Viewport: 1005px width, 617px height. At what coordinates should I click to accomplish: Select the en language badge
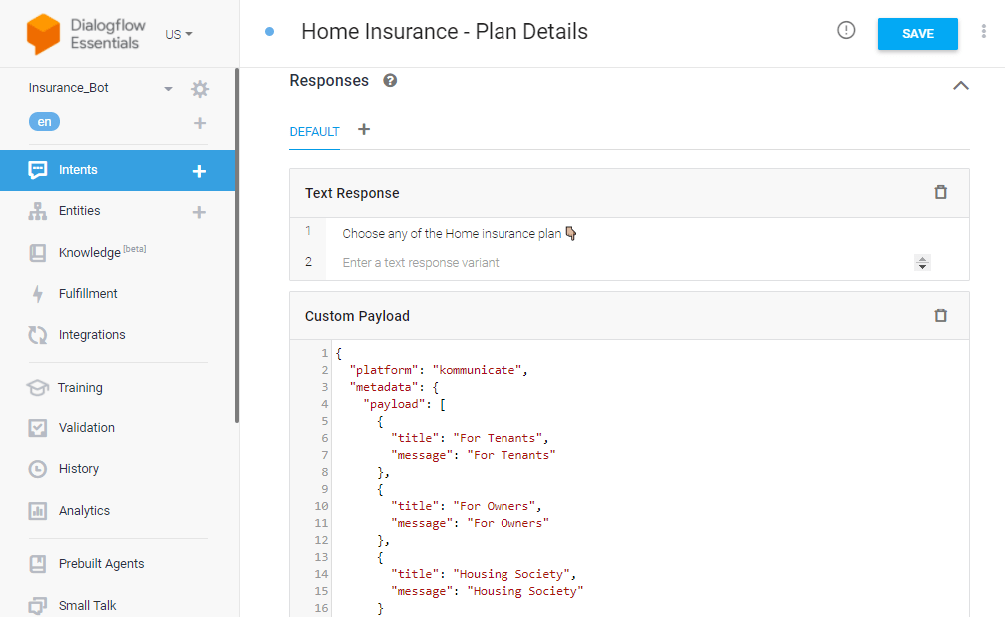click(x=44, y=121)
